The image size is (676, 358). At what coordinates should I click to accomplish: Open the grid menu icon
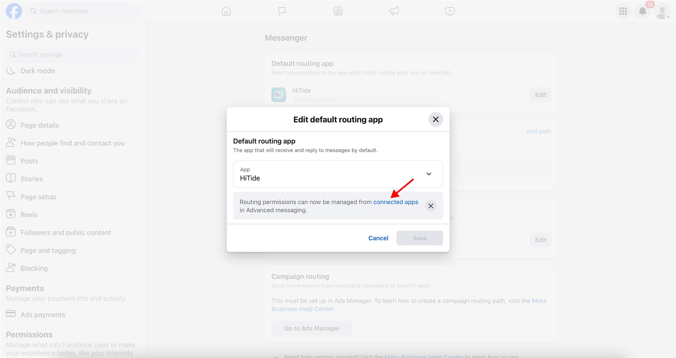pos(623,11)
